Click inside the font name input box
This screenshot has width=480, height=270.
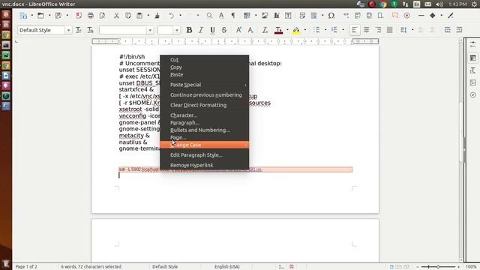pyautogui.click(x=123, y=30)
